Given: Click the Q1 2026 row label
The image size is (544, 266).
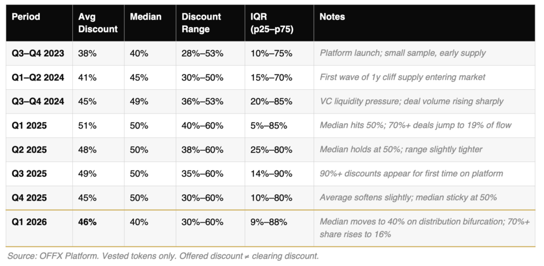Looking at the screenshot, I should point(29,222).
